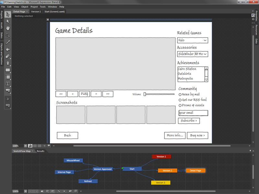
Task: Close the Detail Page tab
Action: coord(27,12)
